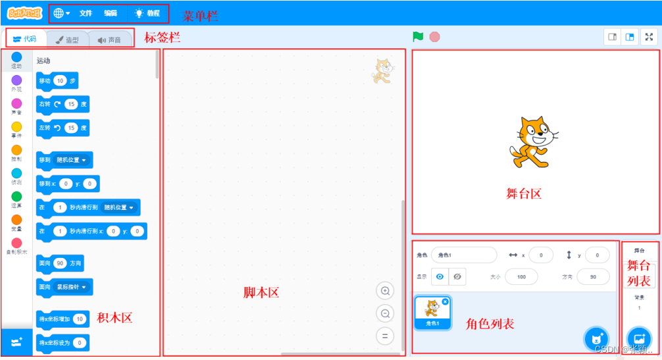Image resolution: width=662 pixels, height=360 pixels.
Task: Open 随机位置 dropdown in 秒内滑行到 block
Action: (118, 208)
